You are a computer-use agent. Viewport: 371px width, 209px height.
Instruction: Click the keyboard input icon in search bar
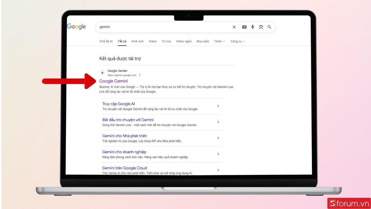click(x=244, y=27)
